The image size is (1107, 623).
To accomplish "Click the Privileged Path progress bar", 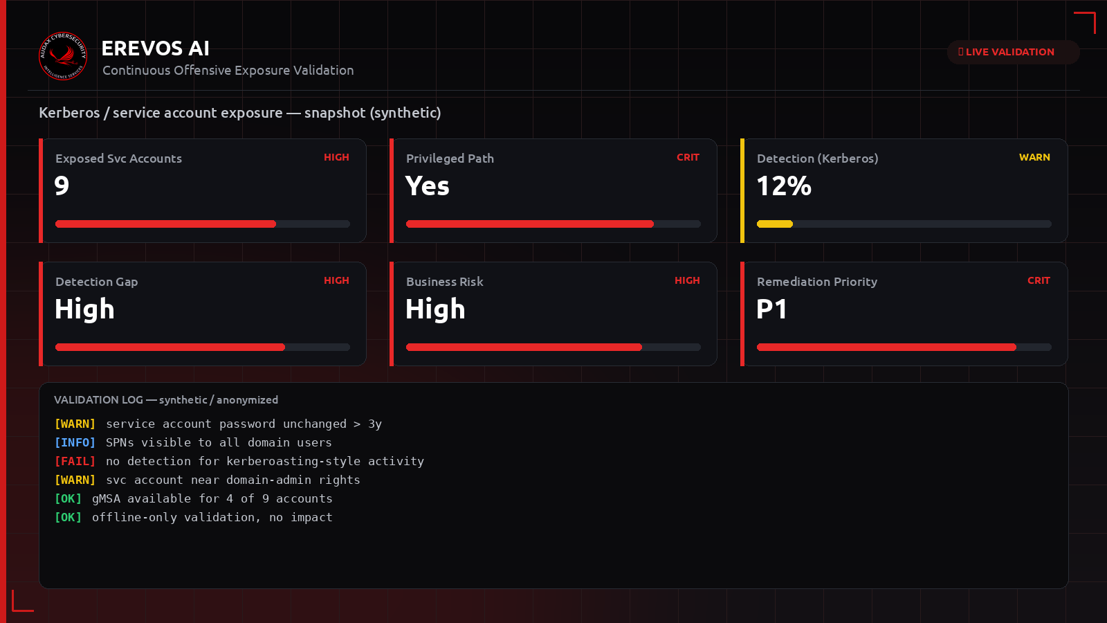I will tap(553, 224).
